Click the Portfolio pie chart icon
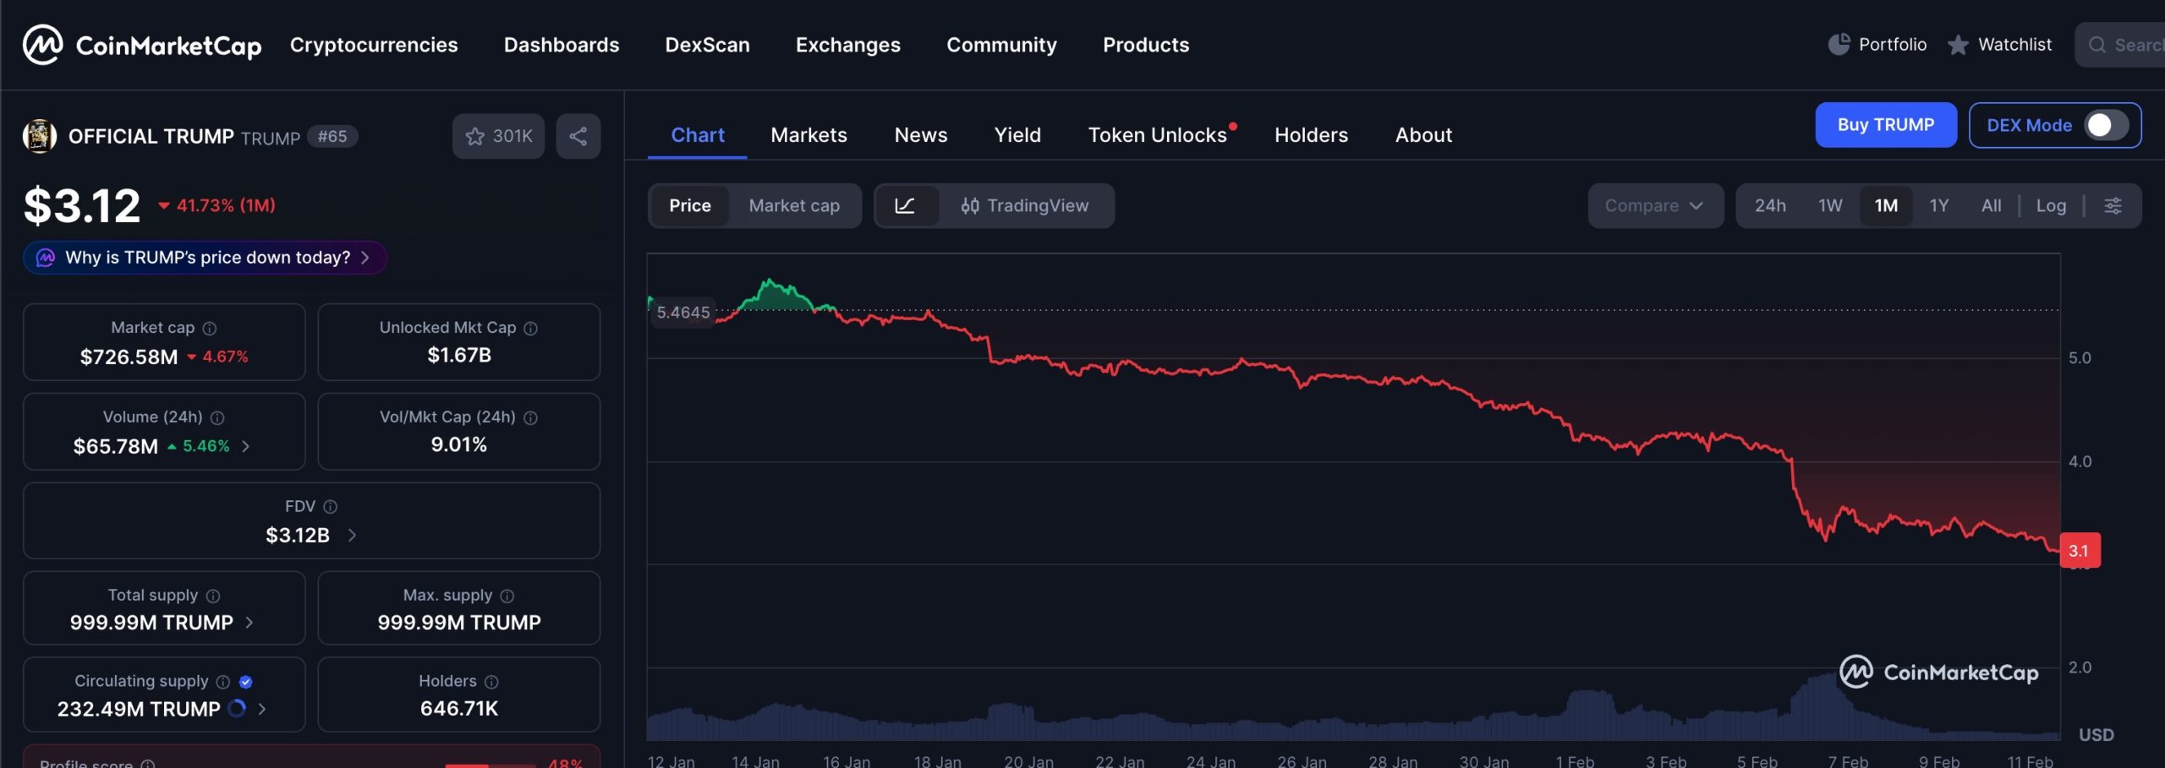This screenshot has width=2165, height=768. point(1839,44)
